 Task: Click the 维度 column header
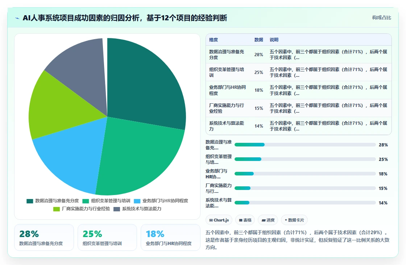pyautogui.click(x=214, y=40)
